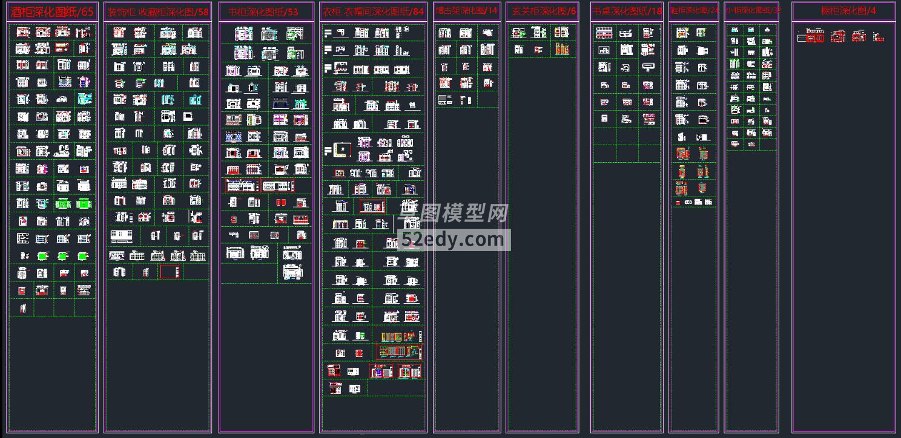Select the 橱柜深化图/4 heading
The height and width of the screenshot is (438, 901).
(848, 11)
